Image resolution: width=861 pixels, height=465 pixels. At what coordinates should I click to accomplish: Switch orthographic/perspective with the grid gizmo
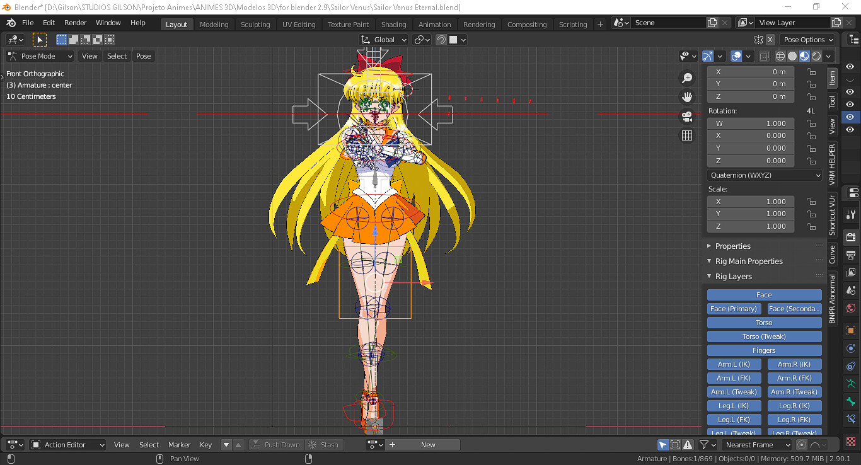(687, 135)
